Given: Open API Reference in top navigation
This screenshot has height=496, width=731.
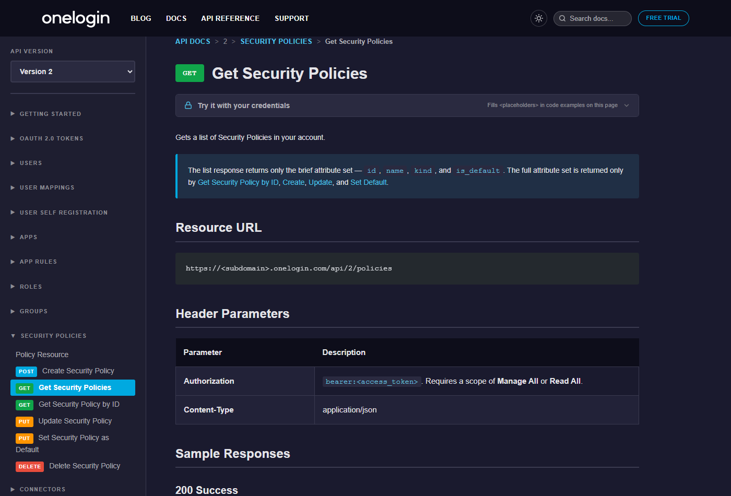Looking at the screenshot, I should tap(230, 18).
